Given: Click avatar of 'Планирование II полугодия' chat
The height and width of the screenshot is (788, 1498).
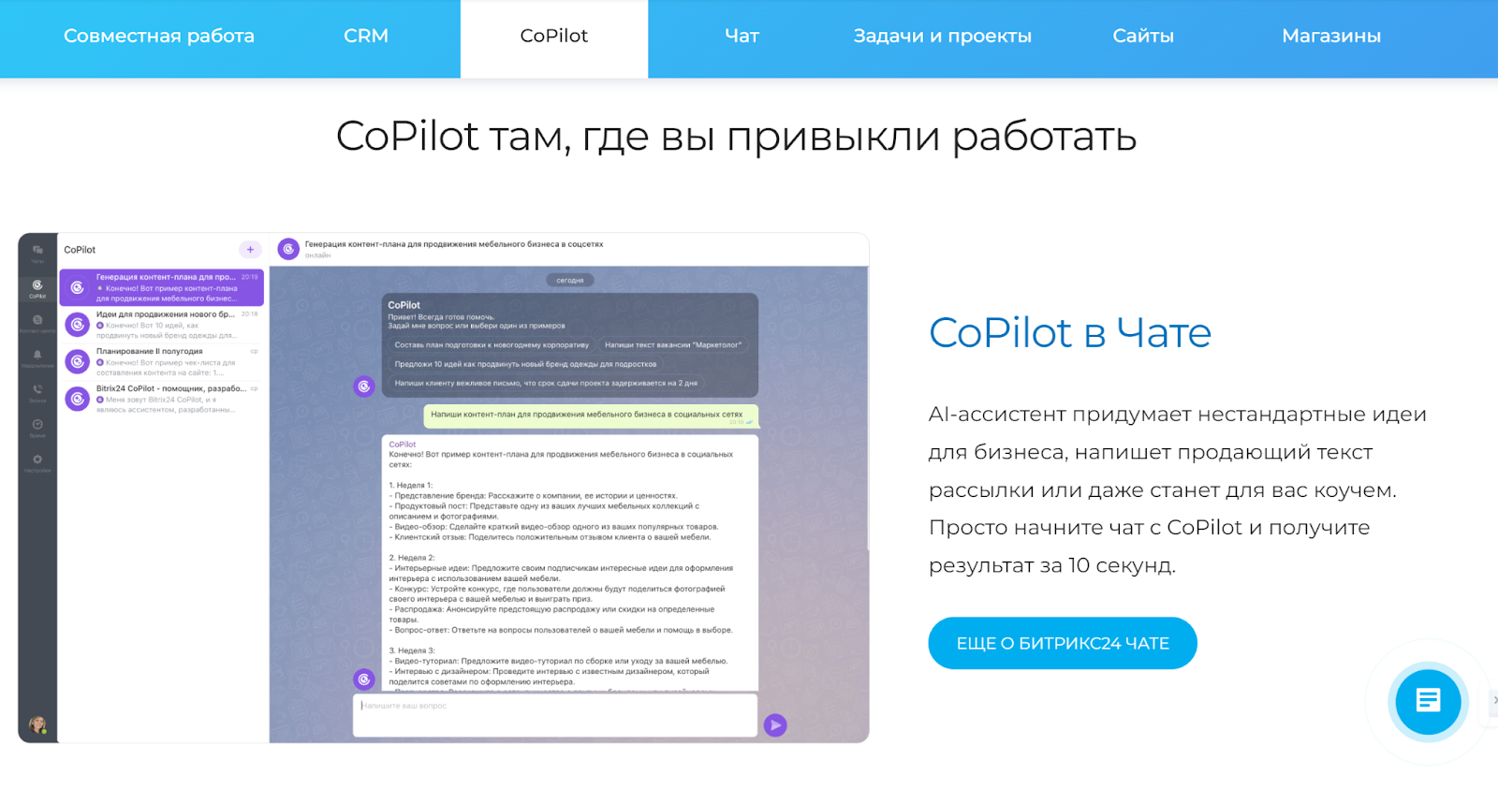Looking at the screenshot, I should (x=78, y=361).
